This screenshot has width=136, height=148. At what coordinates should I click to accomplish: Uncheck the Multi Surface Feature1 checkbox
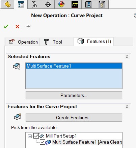click(x=43, y=142)
